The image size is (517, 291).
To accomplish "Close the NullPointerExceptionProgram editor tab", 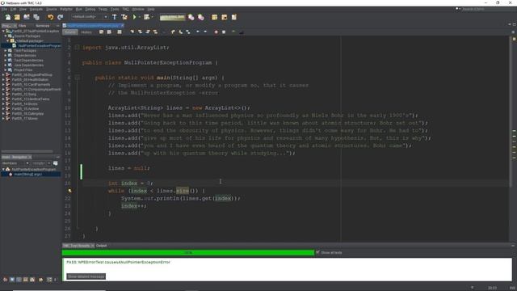I will pos(122,26).
